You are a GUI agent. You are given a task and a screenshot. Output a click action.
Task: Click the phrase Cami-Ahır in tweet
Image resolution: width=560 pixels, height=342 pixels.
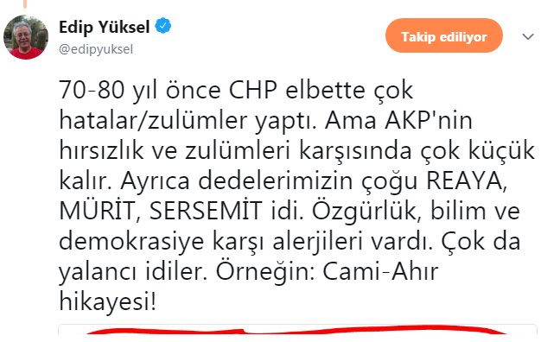tap(380, 272)
